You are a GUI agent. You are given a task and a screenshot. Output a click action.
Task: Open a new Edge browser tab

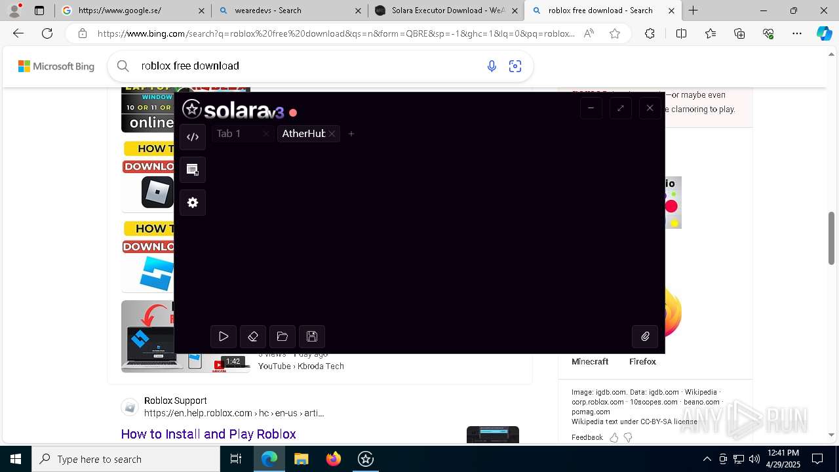(x=693, y=10)
